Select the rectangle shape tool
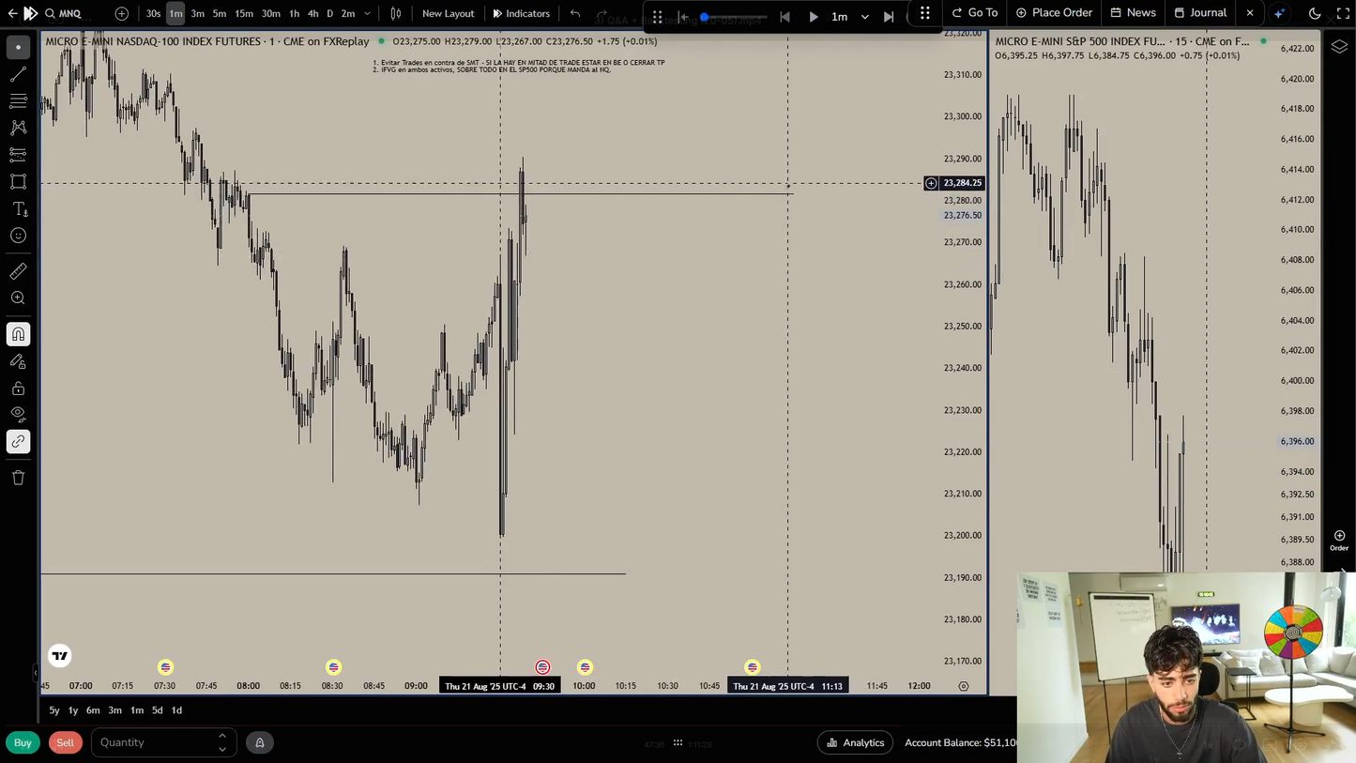This screenshot has height=763, width=1356. 18,182
